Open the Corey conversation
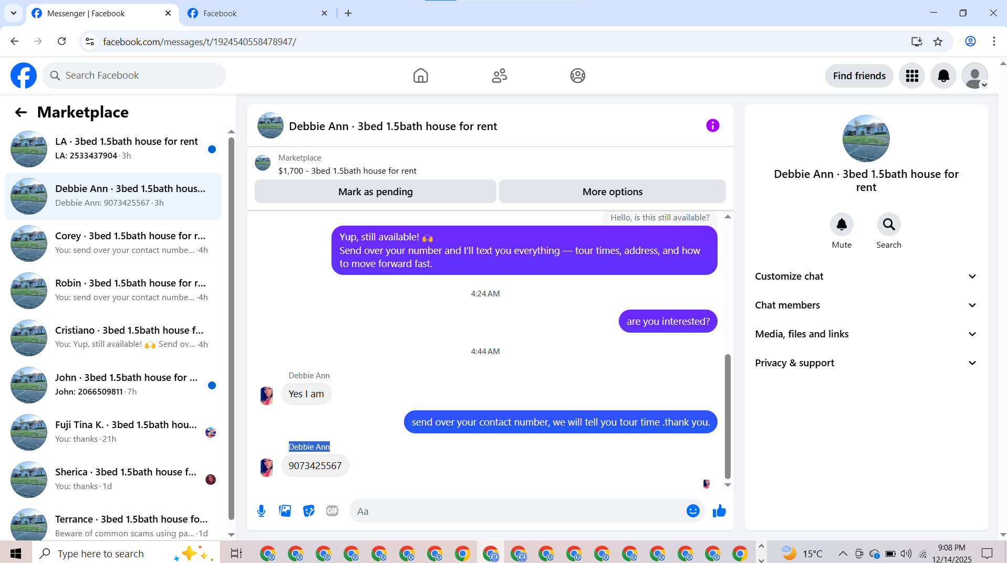 point(113,243)
